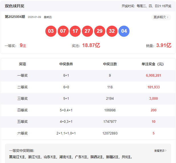The image size is (176, 163).
Task: Click the 六等奖 winning count 12072893
Action: click(x=110, y=133)
